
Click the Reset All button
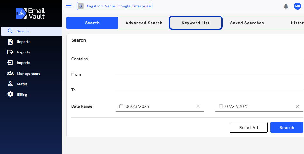pyautogui.click(x=249, y=128)
